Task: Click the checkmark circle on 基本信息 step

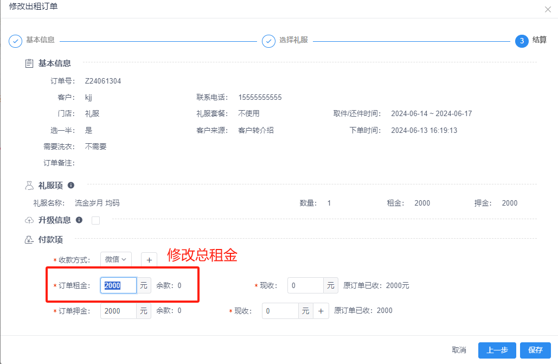Action: pyautogui.click(x=15, y=41)
